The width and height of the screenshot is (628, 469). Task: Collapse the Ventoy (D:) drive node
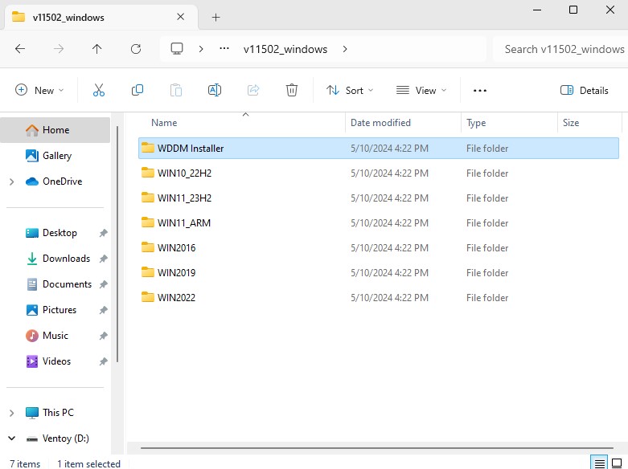tap(11, 438)
